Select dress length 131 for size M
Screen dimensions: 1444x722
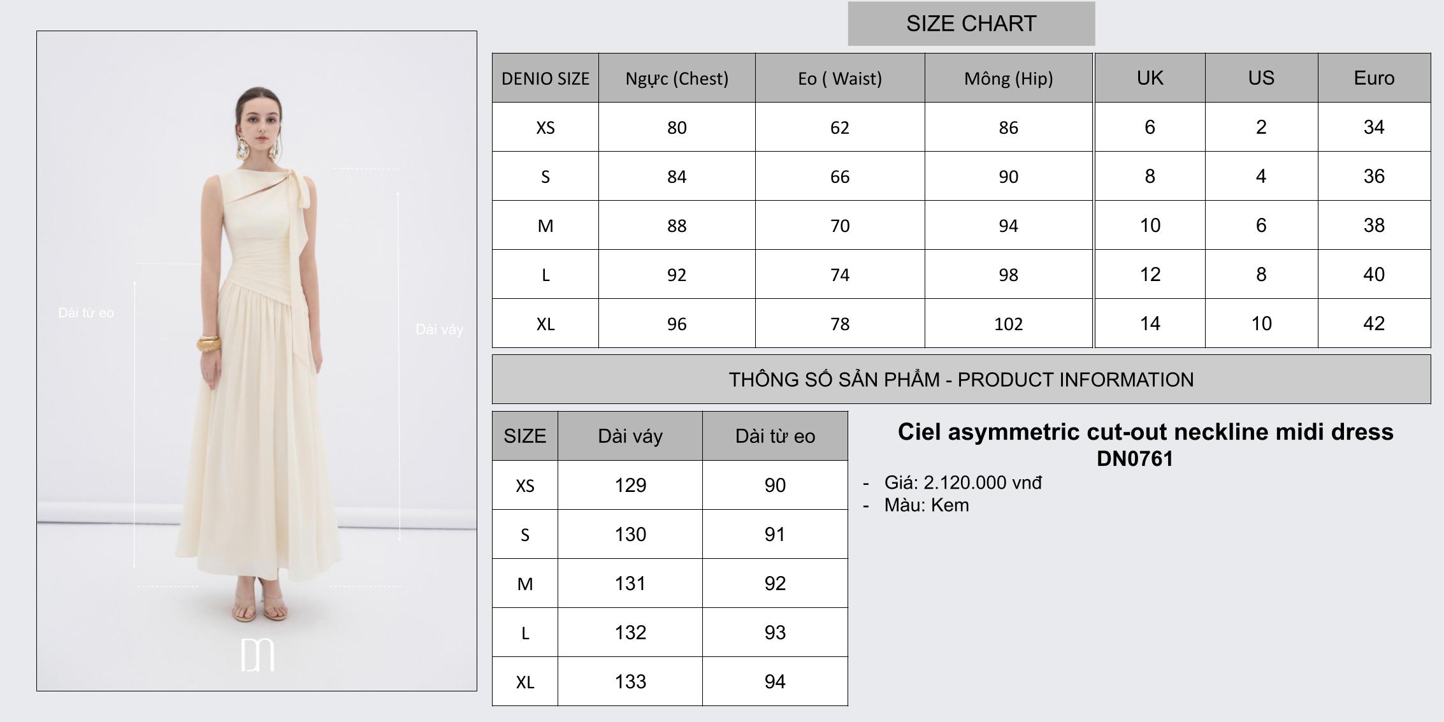coord(630,583)
